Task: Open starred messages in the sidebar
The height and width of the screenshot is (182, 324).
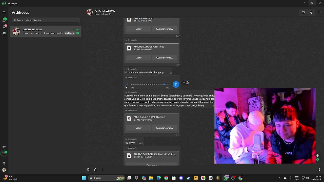Action: (x=4, y=147)
